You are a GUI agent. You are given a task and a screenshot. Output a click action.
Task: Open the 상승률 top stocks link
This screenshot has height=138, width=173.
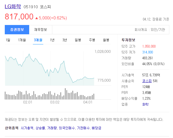pyautogui.click(x=40, y=128)
